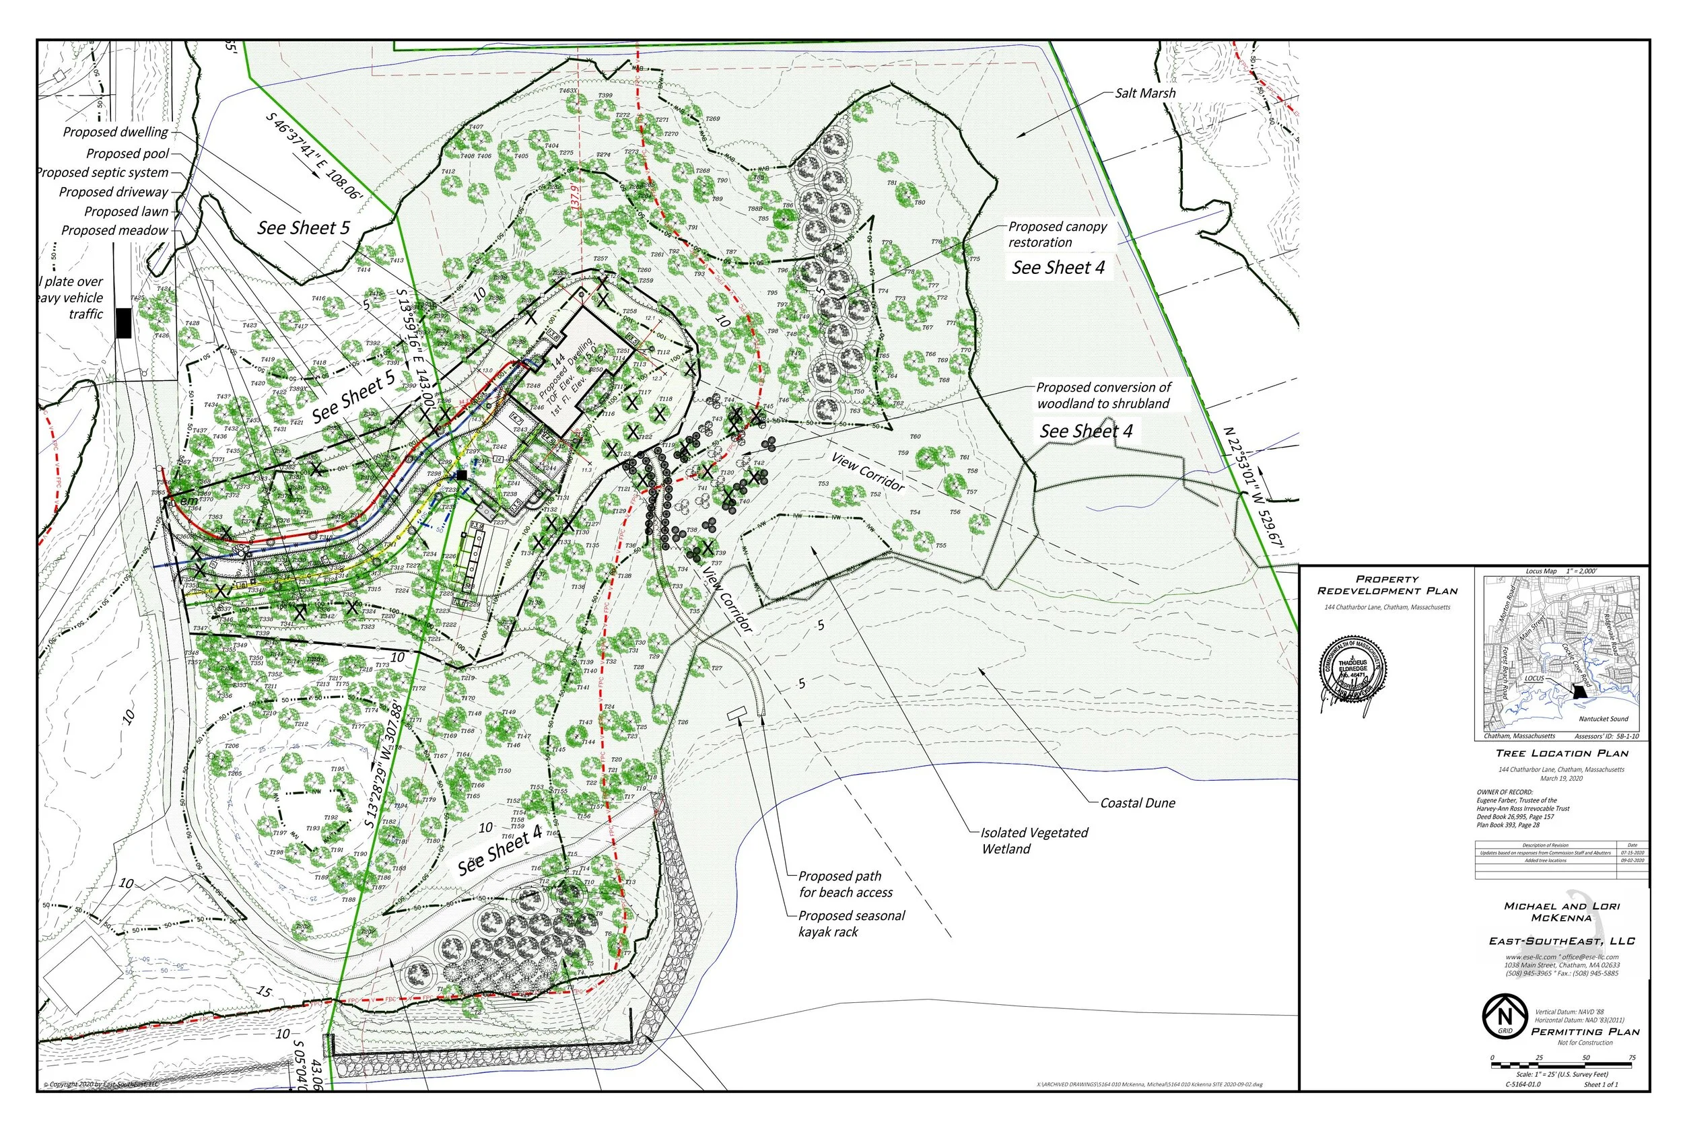Click the Tree Location Plan title
1683x1122 pixels.
pos(1561,753)
